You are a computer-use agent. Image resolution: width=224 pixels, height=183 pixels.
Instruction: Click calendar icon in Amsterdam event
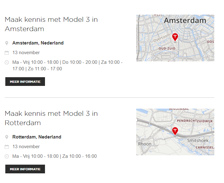pyautogui.click(x=7, y=53)
